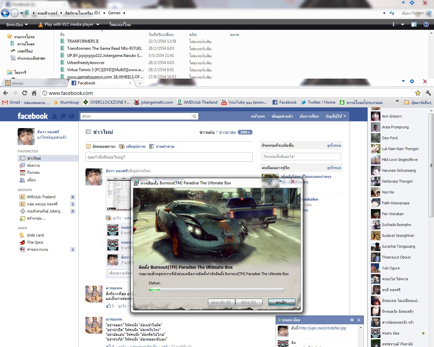Open the OVERCLOCKZONE bookmark
The height and width of the screenshot is (347, 434).
(x=106, y=102)
